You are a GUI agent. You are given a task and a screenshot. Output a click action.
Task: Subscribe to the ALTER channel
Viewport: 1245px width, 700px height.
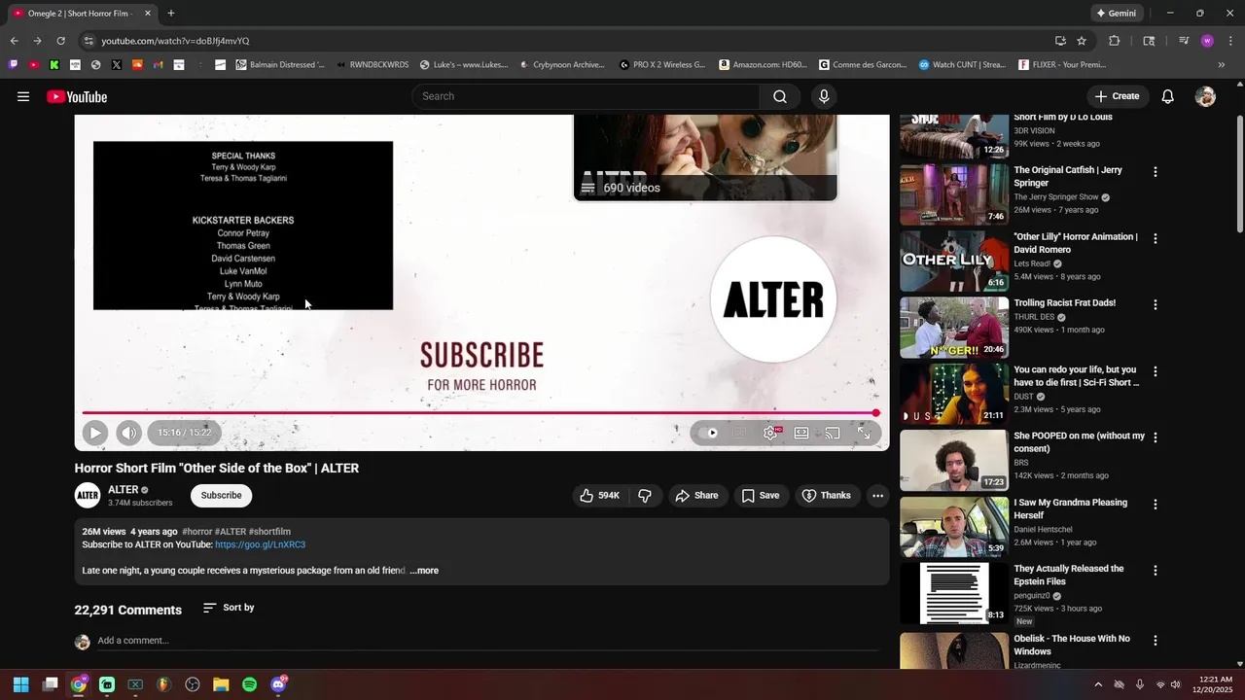[221, 496]
